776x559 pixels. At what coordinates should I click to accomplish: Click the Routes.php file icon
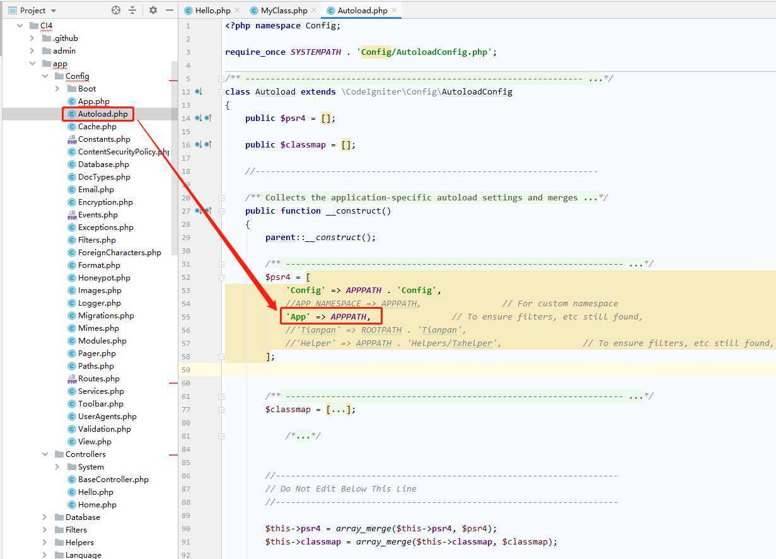coord(72,379)
